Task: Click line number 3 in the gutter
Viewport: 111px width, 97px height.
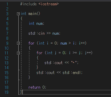Action: point(7,14)
